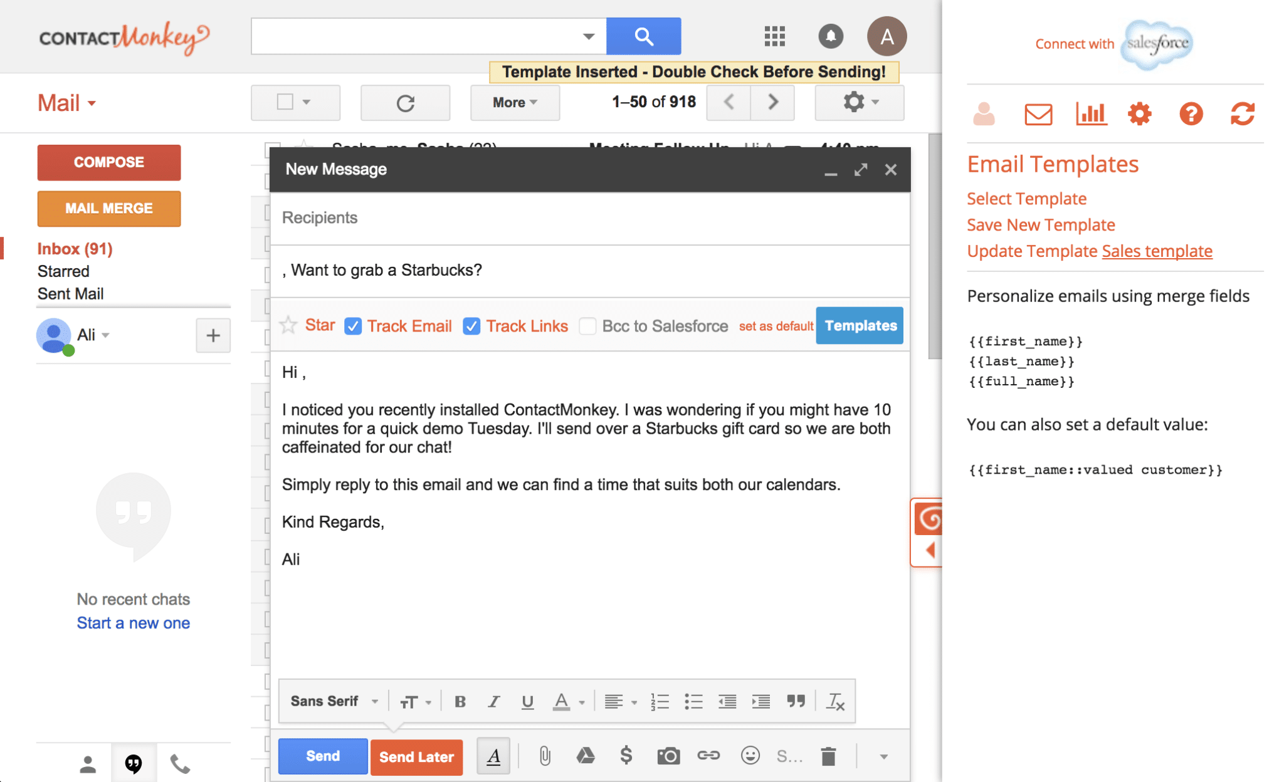
Task: Apply italic formatting
Action: pos(494,702)
